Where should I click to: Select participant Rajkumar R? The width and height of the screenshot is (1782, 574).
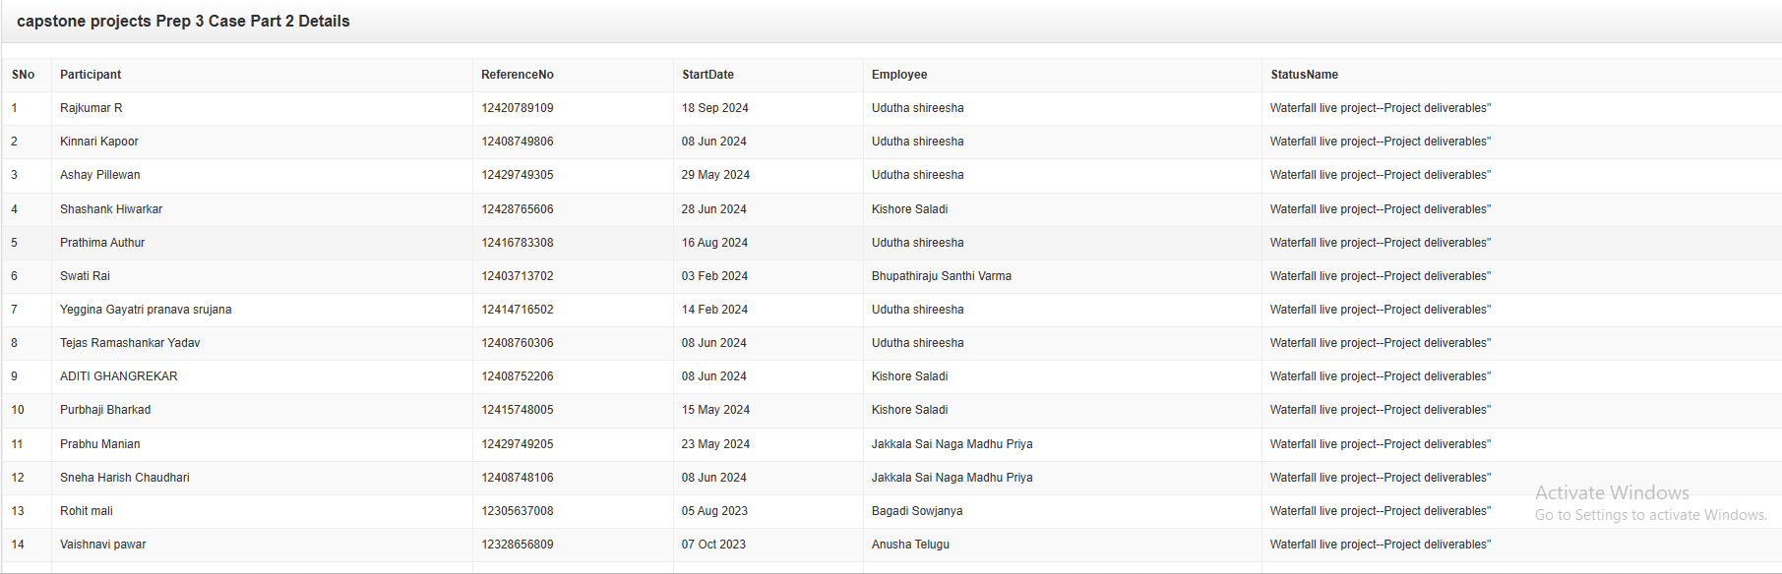(x=92, y=108)
